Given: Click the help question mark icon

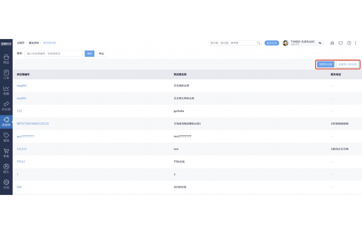Looking at the screenshot, I should tap(349, 43).
